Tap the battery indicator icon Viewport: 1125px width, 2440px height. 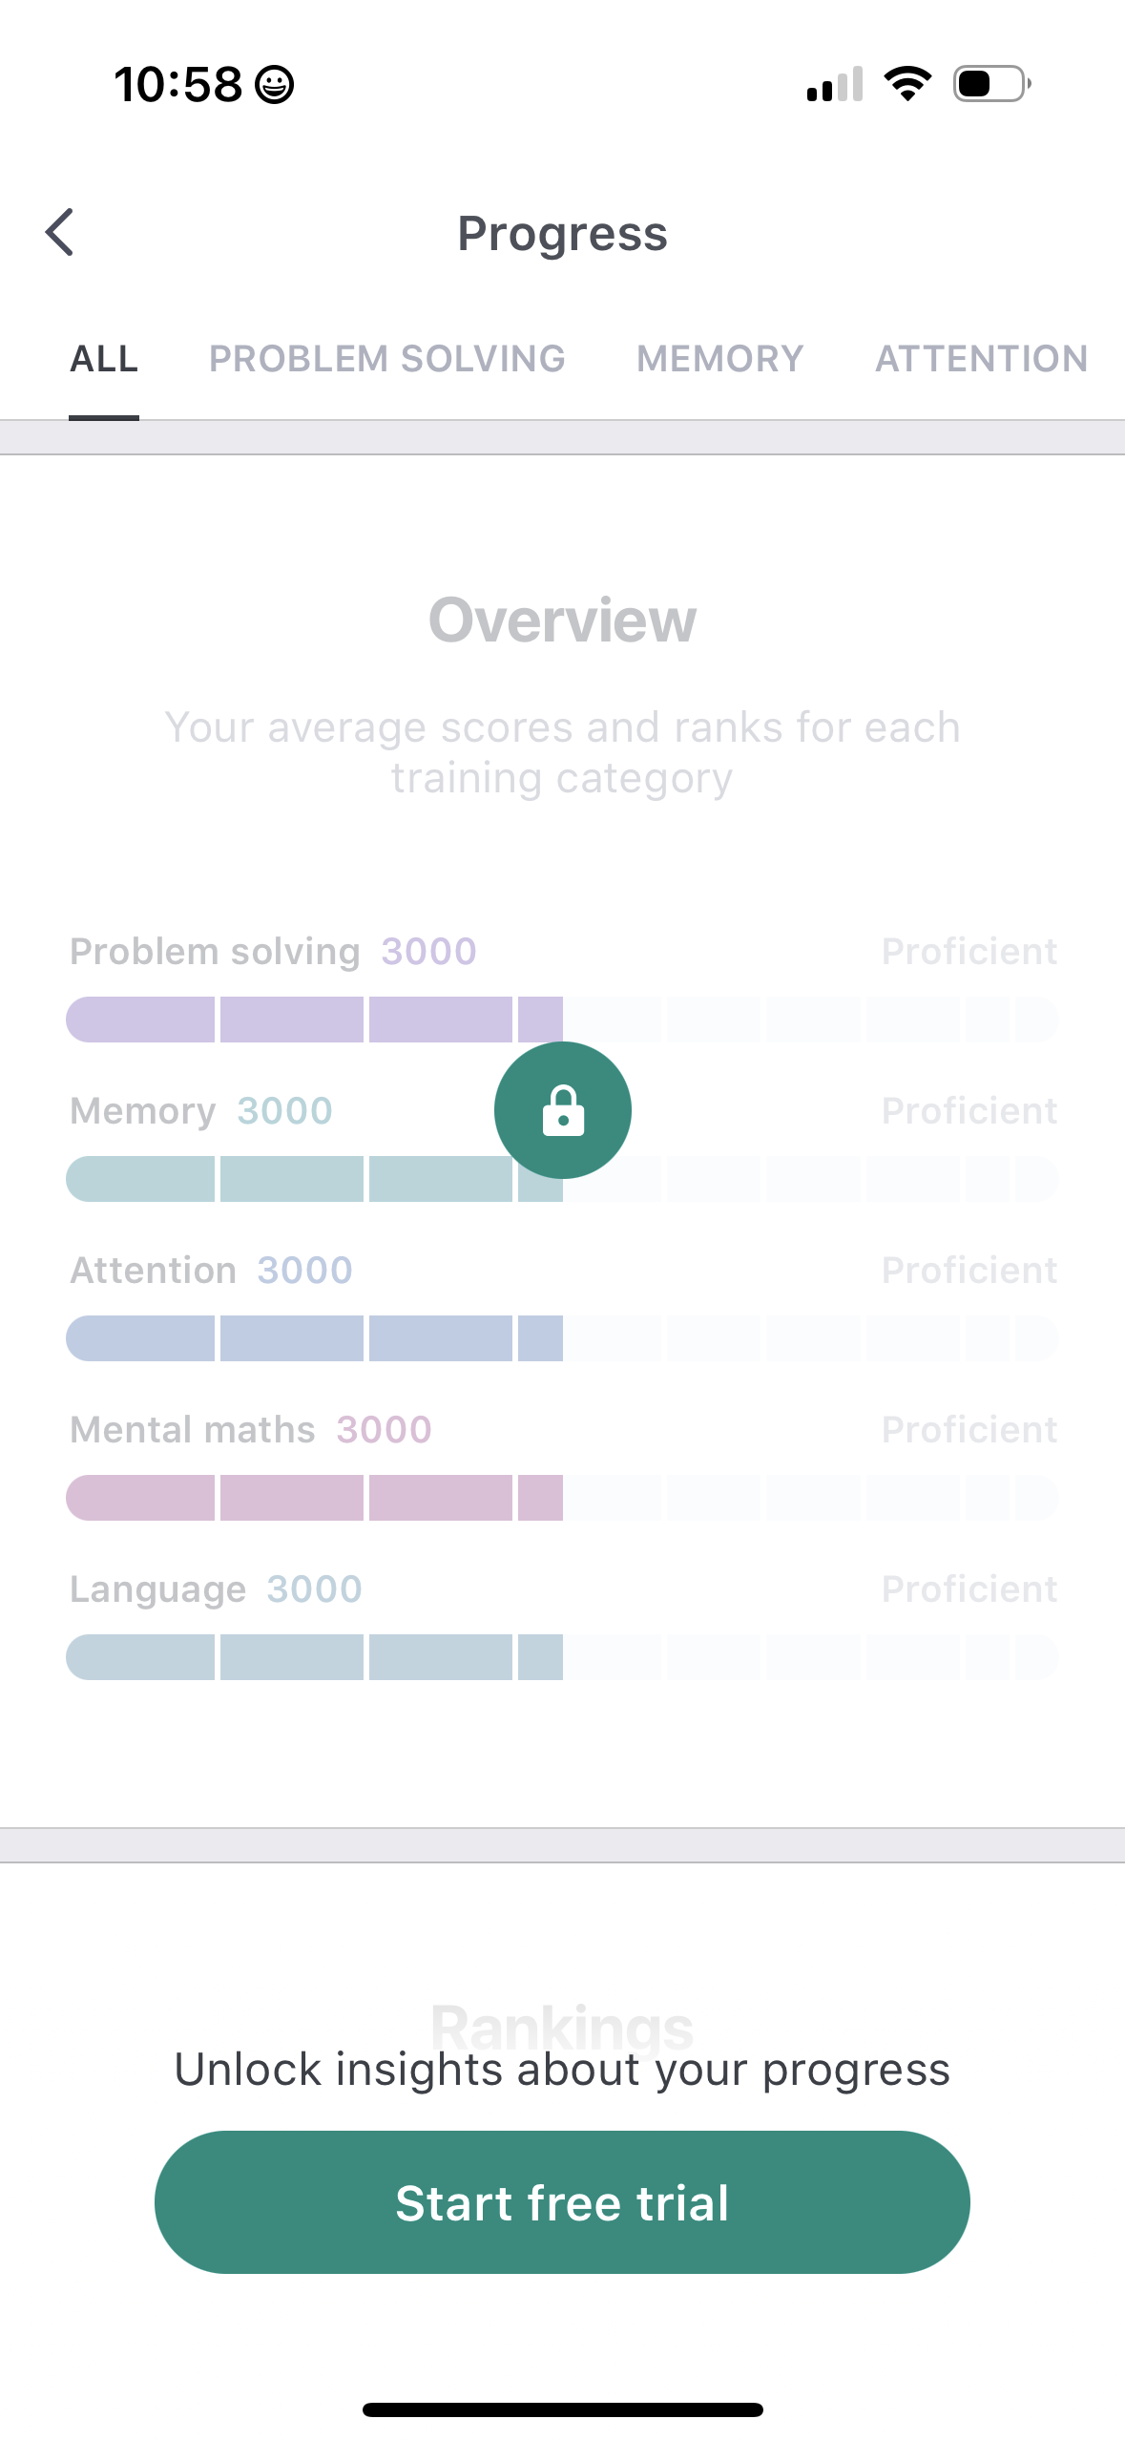992,84
